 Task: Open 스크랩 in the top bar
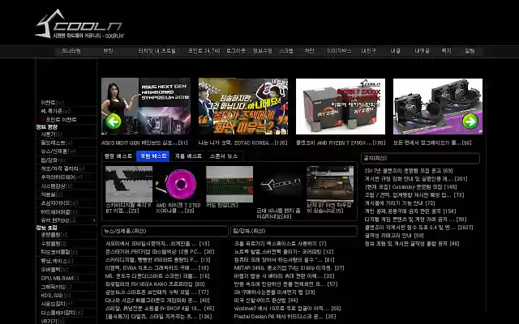286,51
